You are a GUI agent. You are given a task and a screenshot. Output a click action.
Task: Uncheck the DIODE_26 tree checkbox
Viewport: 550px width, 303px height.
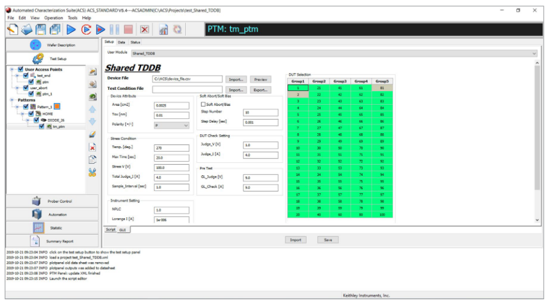click(x=35, y=120)
